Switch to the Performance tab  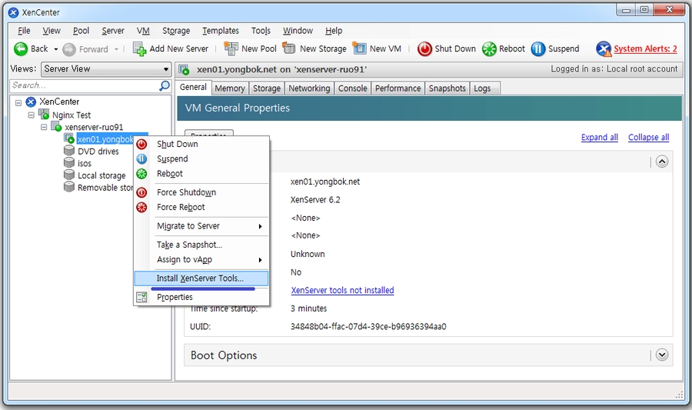[398, 88]
